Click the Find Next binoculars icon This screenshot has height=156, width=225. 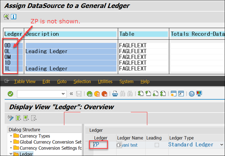[x=130, y=94]
